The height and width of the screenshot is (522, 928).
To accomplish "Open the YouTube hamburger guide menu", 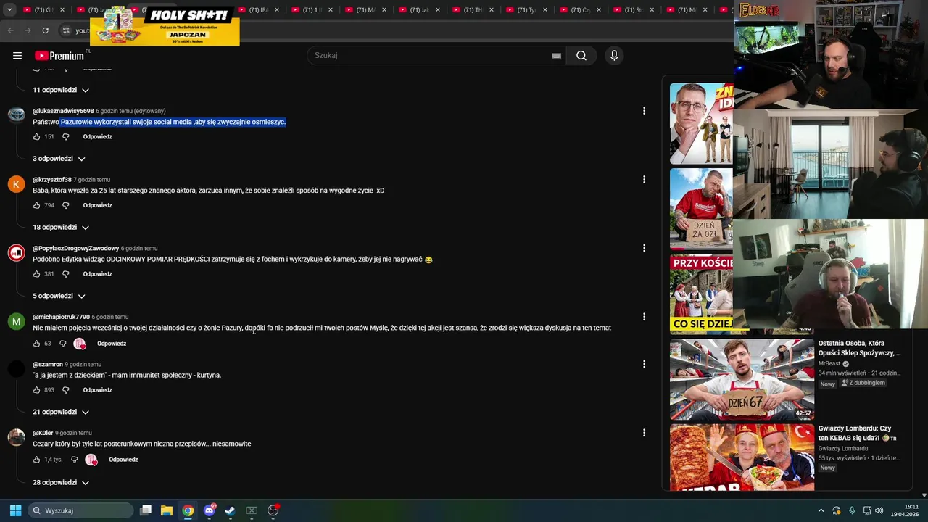I will (x=17, y=56).
